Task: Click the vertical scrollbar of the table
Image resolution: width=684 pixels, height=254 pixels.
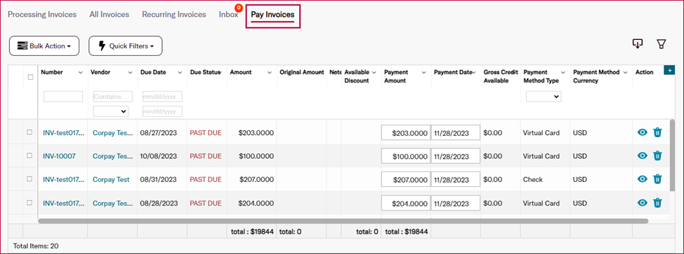Action: pyautogui.click(x=672, y=155)
